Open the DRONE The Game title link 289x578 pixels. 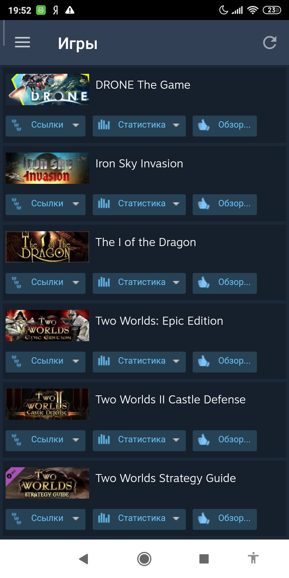coord(143,85)
